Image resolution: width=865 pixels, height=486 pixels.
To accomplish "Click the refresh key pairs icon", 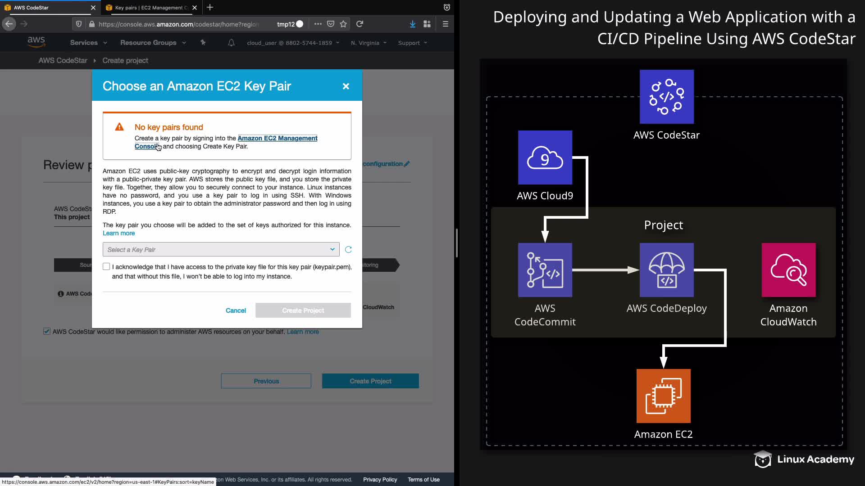I will 348,250.
